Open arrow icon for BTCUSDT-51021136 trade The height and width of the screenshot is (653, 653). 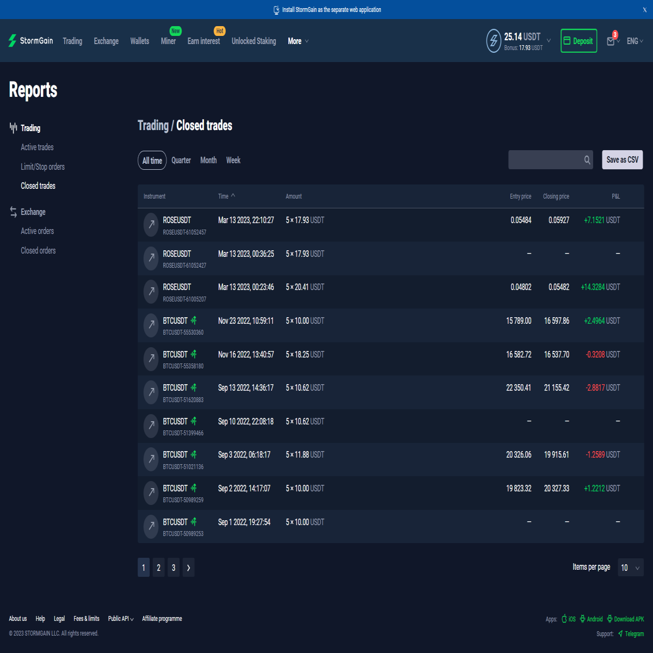151,459
